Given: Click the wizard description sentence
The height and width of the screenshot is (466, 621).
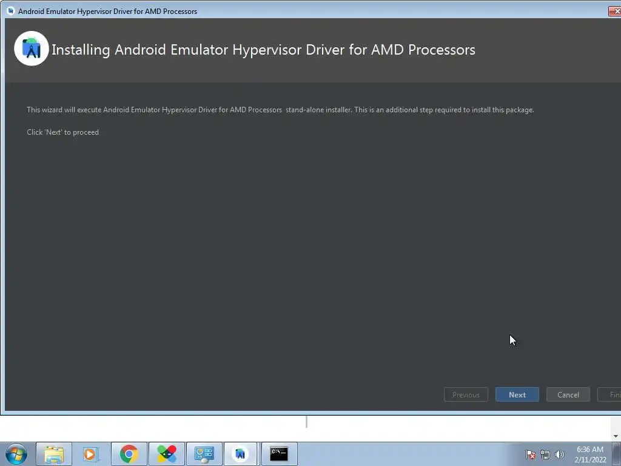Looking at the screenshot, I should click(x=280, y=110).
